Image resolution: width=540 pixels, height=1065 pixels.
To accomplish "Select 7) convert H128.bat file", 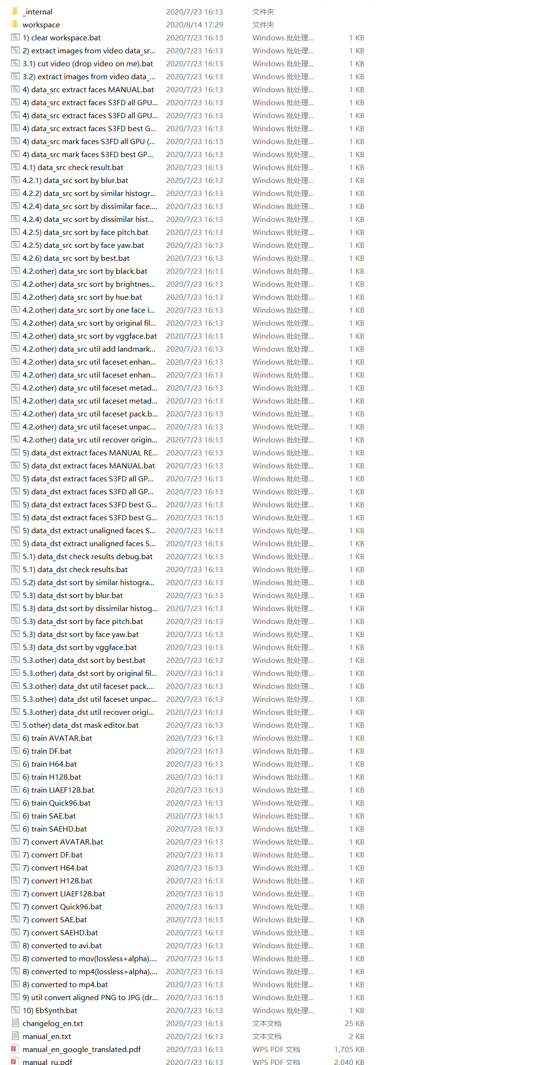I will point(57,881).
